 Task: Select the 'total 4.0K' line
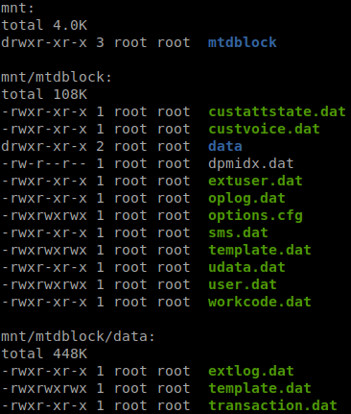pos(44,25)
